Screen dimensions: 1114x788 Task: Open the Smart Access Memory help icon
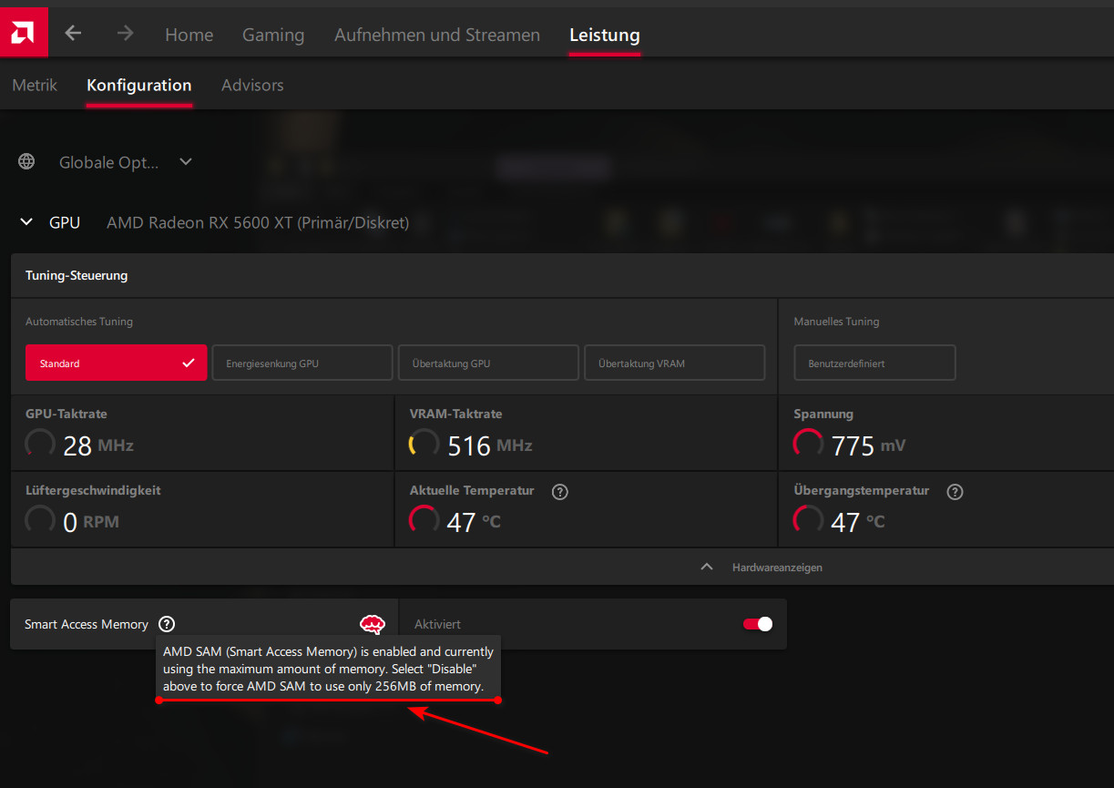tap(166, 624)
